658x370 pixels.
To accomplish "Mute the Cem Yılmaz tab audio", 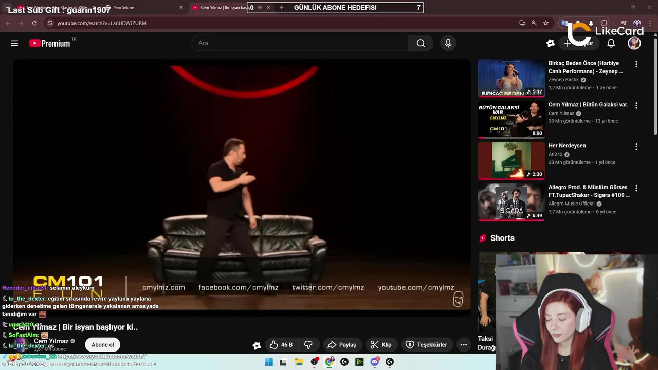I will (x=260, y=8).
